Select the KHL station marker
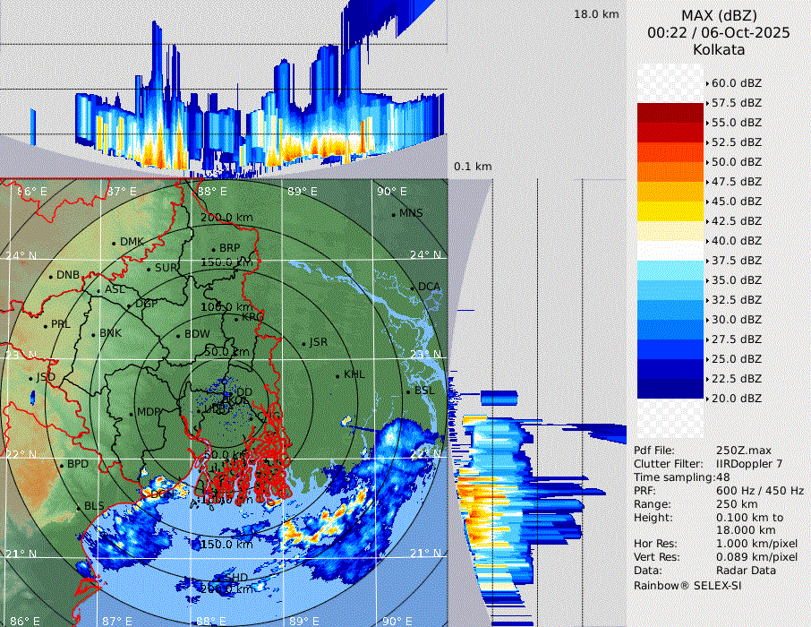 pyautogui.click(x=337, y=375)
